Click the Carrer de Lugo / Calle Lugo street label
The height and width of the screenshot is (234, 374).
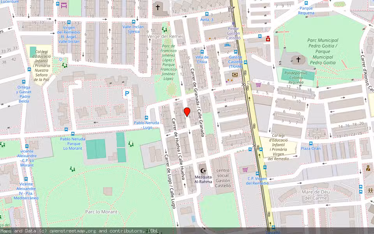coord(170,181)
